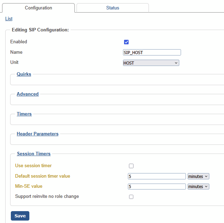The image size is (224, 223).
Task: Enable the Use session timer checkbox
Action: point(131,166)
